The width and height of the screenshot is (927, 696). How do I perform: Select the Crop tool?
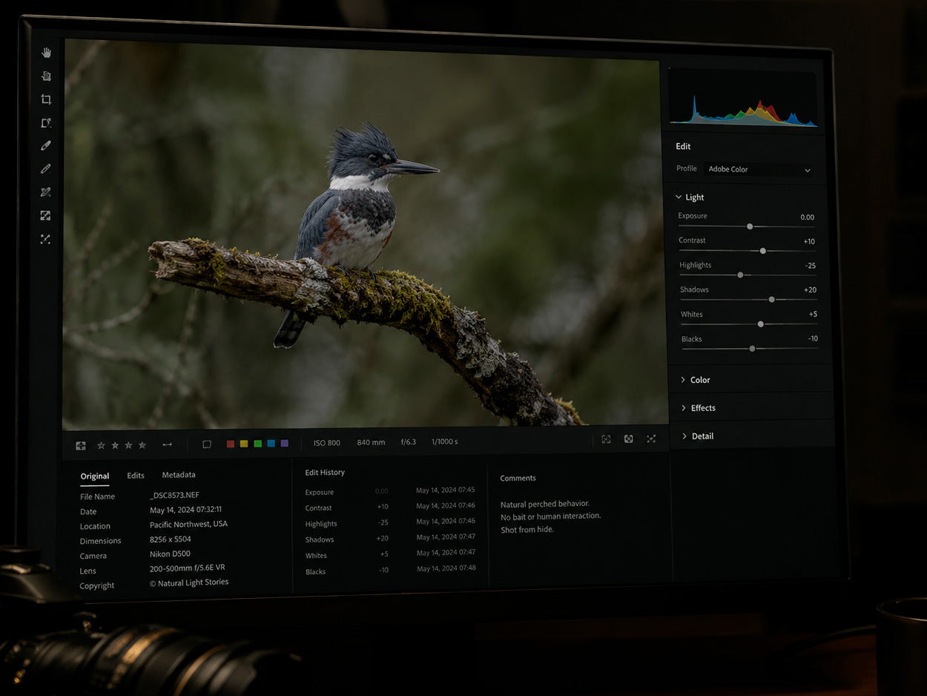(46, 99)
